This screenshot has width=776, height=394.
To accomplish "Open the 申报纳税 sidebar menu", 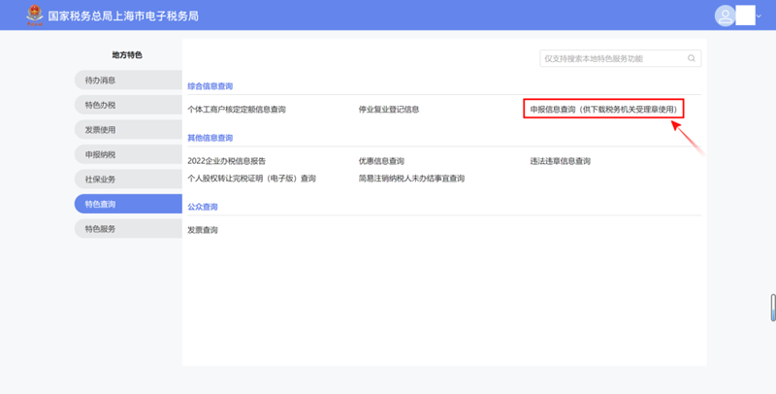I will coord(128,154).
